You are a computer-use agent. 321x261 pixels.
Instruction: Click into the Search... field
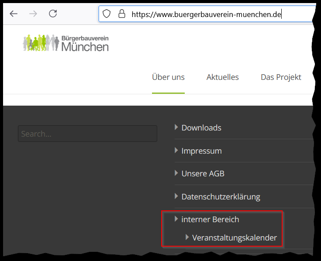click(x=88, y=134)
